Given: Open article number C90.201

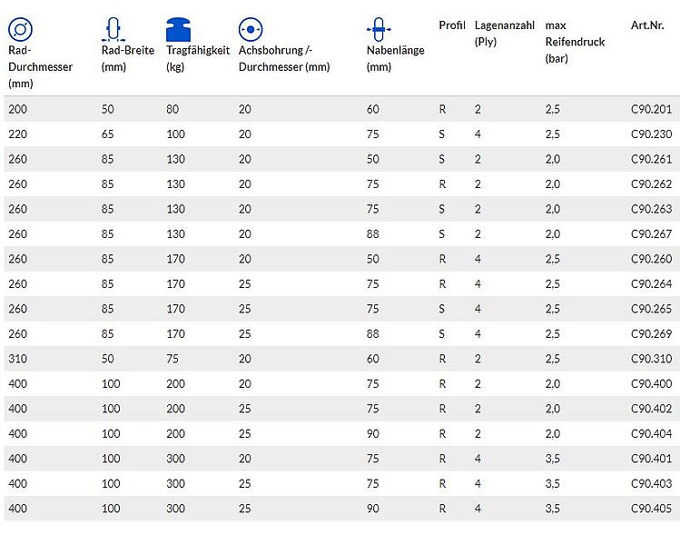Looking at the screenshot, I should (651, 109).
